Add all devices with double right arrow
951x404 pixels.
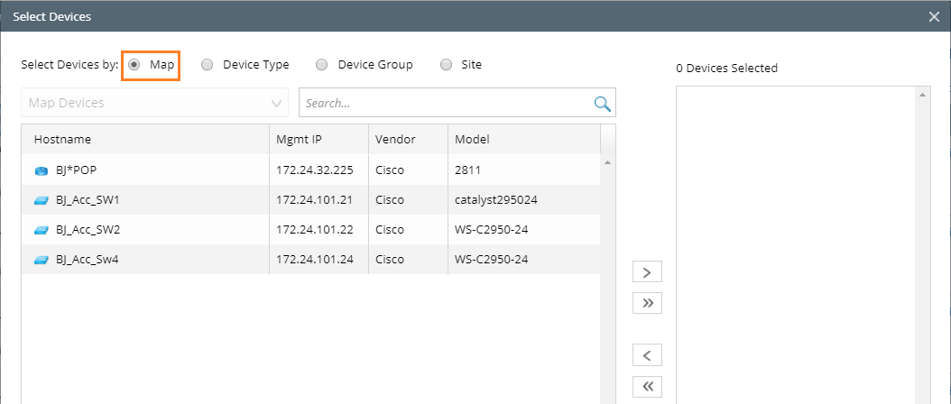647,303
